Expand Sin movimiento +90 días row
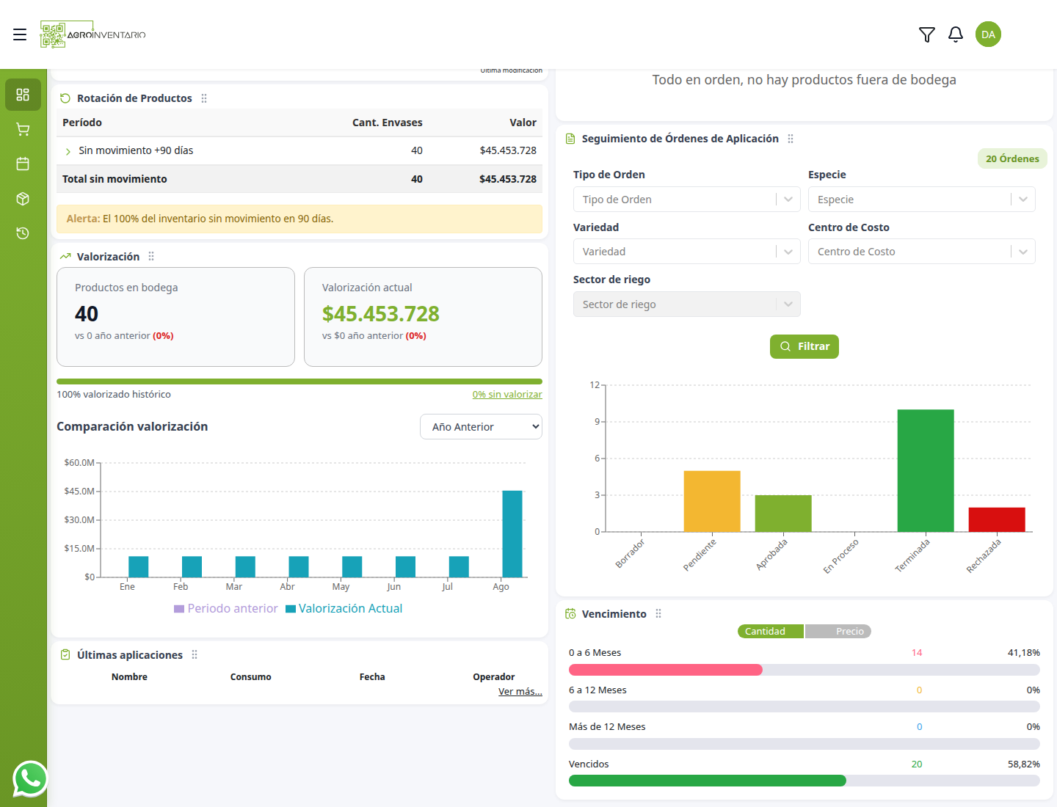Image resolution: width=1057 pixels, height=807 pixels. click(x=68, y=151)
